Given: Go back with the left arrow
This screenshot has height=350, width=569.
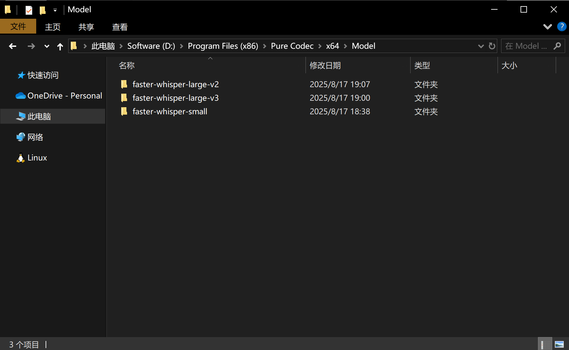Looking at the screenshot, I should (x=13, y=46).
